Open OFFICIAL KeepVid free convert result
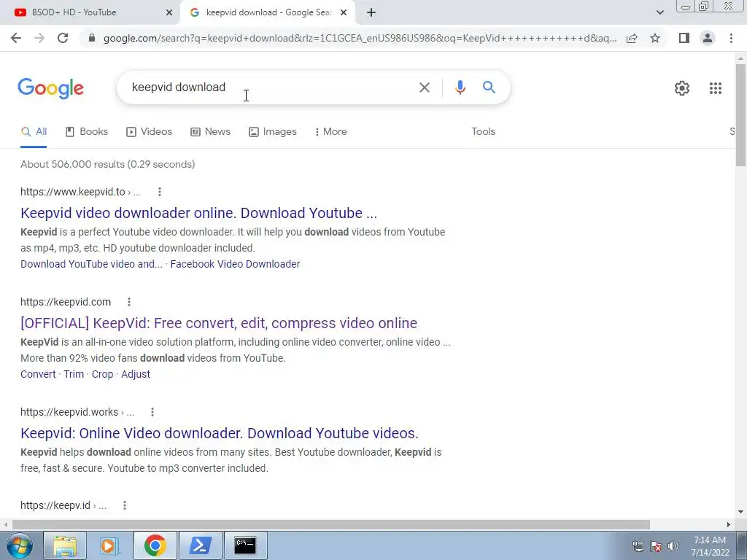Image resolution: width=747 pixels, height=560 pixels. [219, 323]
